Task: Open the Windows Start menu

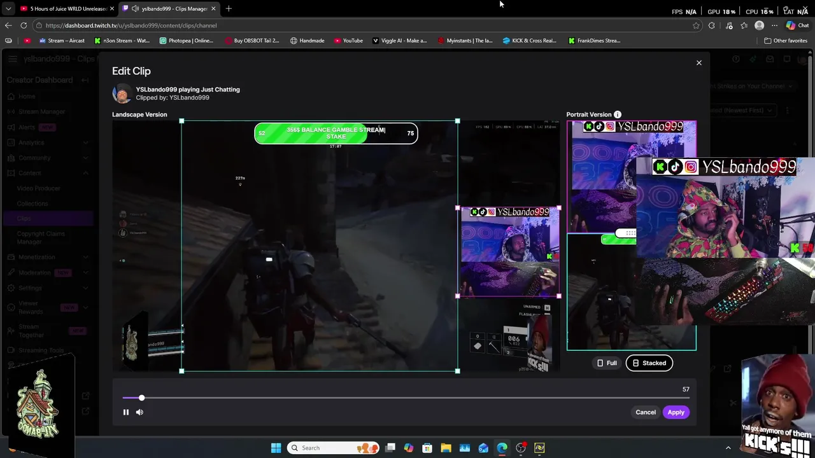Action: pos(276,448)
